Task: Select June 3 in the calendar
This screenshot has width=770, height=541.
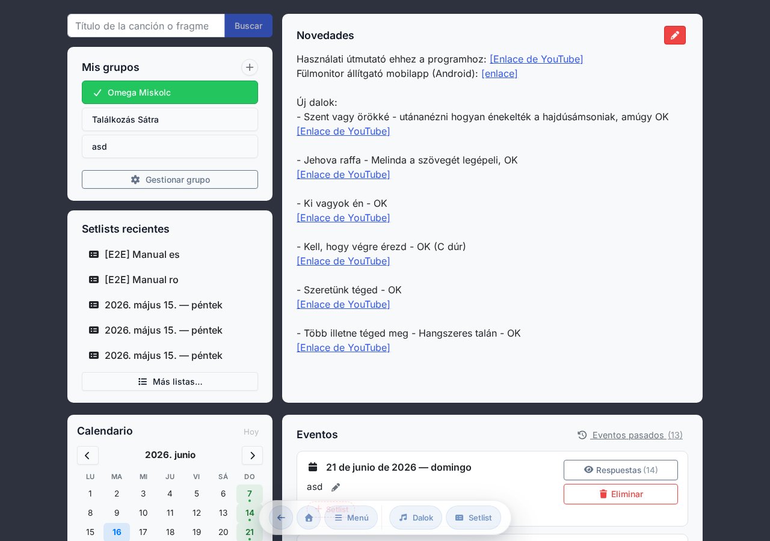Action: click(x=143, y=494)
